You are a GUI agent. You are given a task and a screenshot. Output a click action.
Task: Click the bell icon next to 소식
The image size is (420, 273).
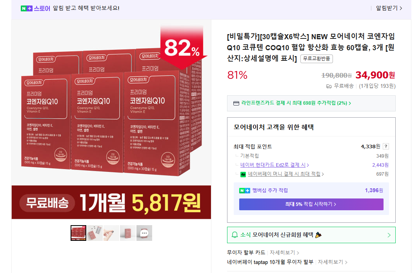(235, 235)
